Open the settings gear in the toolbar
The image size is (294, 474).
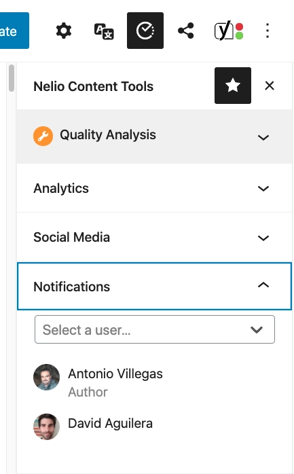coord(64,31)
